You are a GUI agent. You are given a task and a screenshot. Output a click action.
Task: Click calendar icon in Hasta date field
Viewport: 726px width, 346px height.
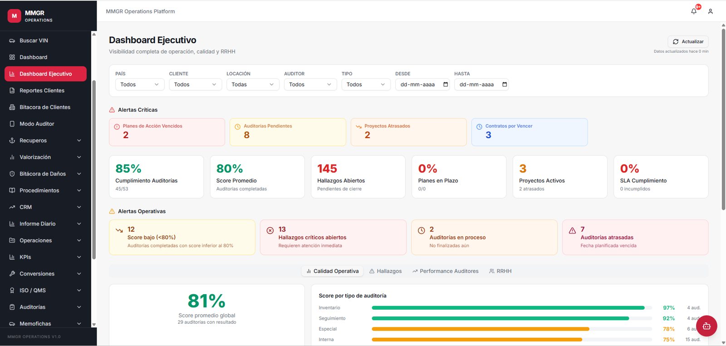pyautogui.click(x=505, y=84)
